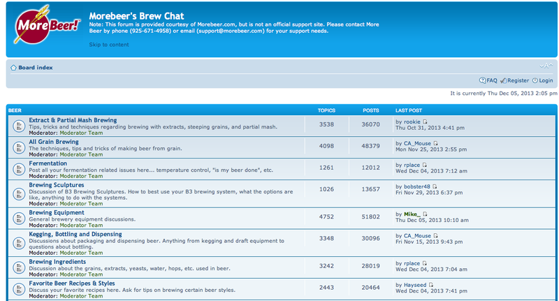Open Morebeer's Brew Chat title link
The width and height of the screenshot is (559, 301).
click(136, 16)
